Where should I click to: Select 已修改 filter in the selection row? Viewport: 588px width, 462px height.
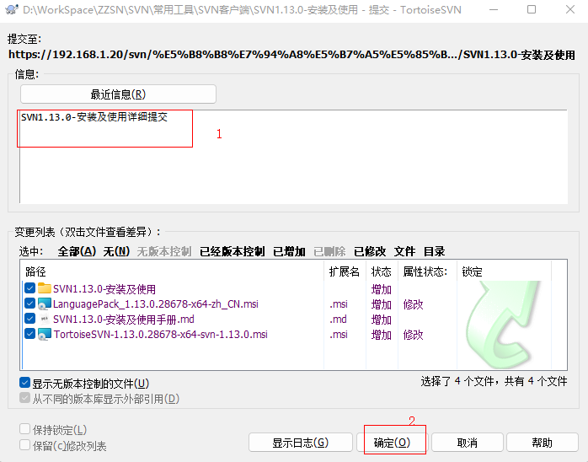coord(370,251)
